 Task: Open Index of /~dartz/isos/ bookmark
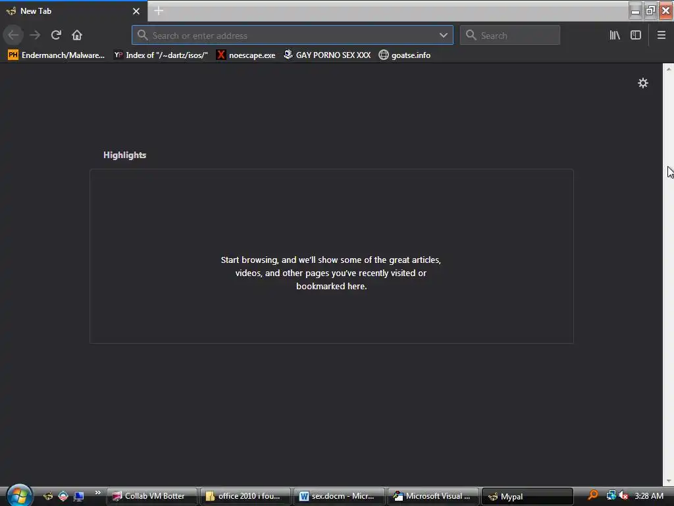[x=161, y=55]
